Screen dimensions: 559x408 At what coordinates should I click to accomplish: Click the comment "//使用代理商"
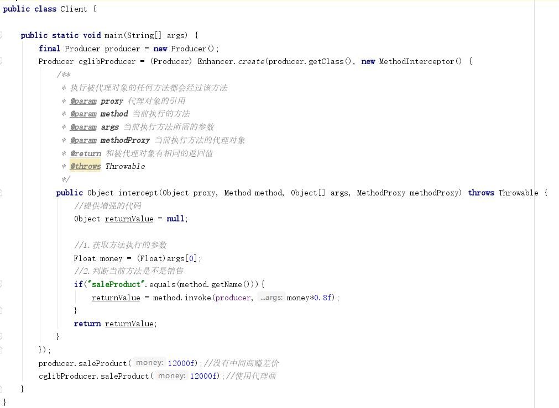click(251, 376)
